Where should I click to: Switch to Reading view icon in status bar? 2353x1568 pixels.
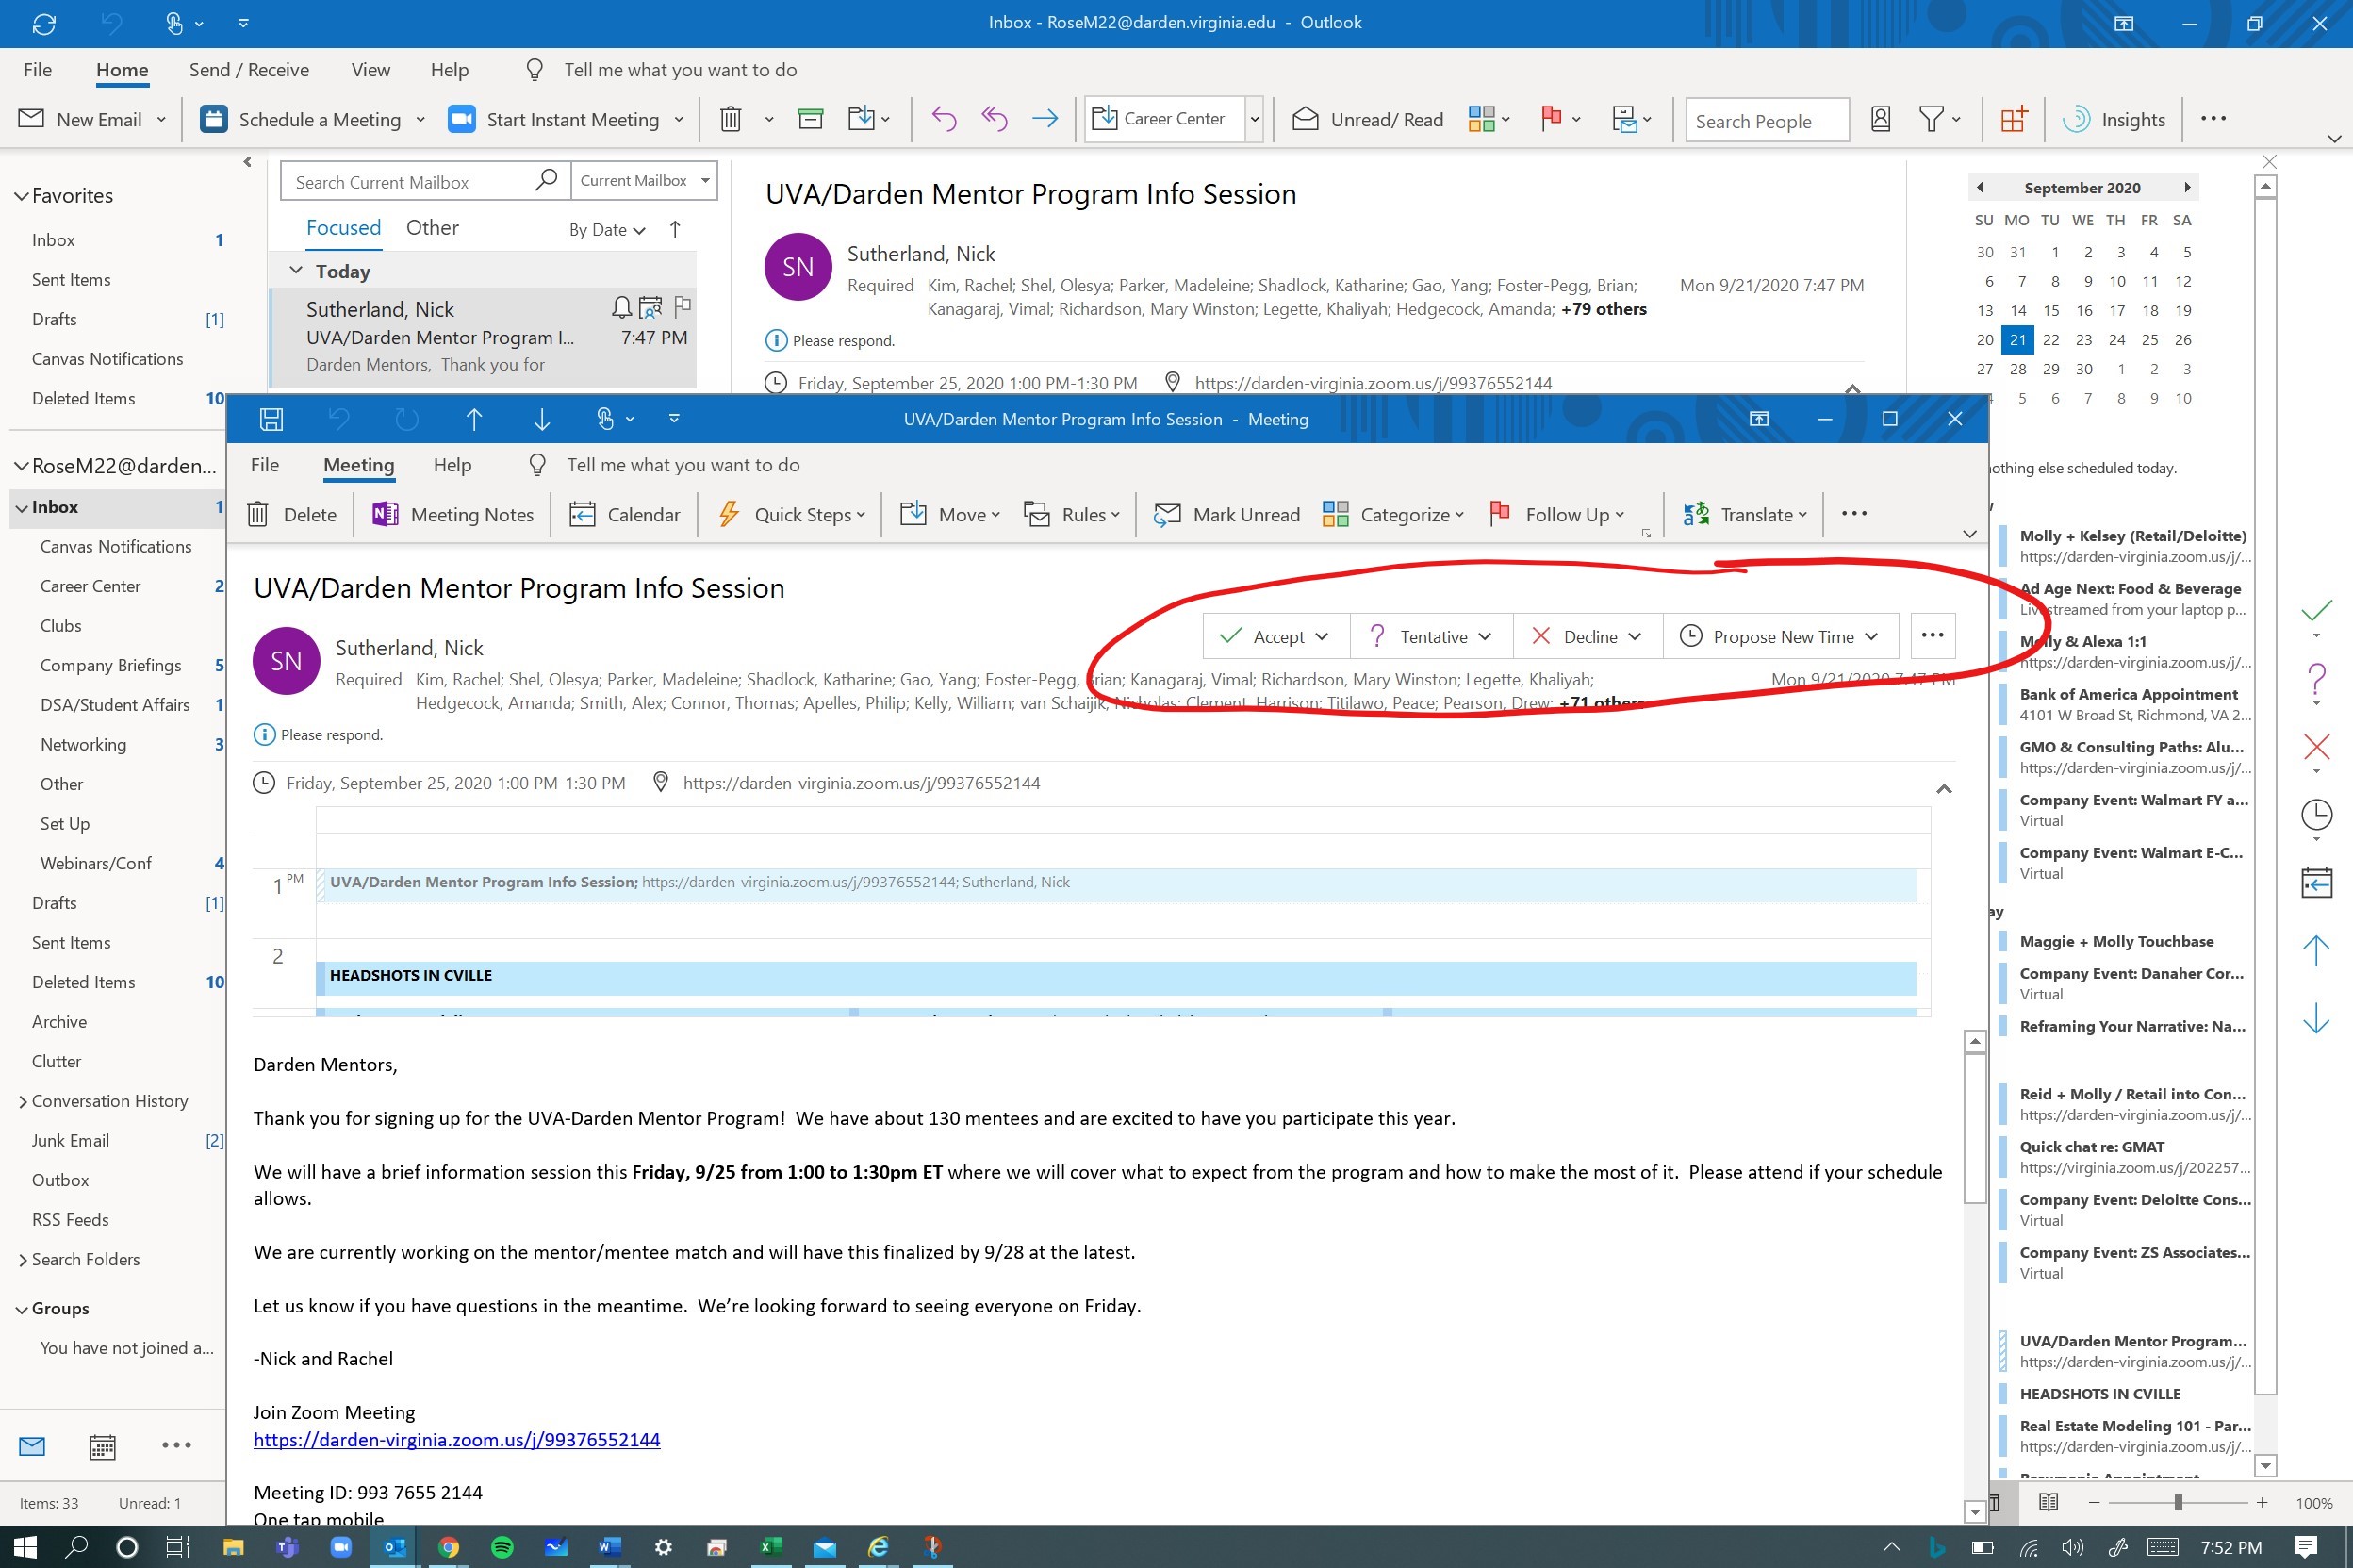point(2048,1502)
